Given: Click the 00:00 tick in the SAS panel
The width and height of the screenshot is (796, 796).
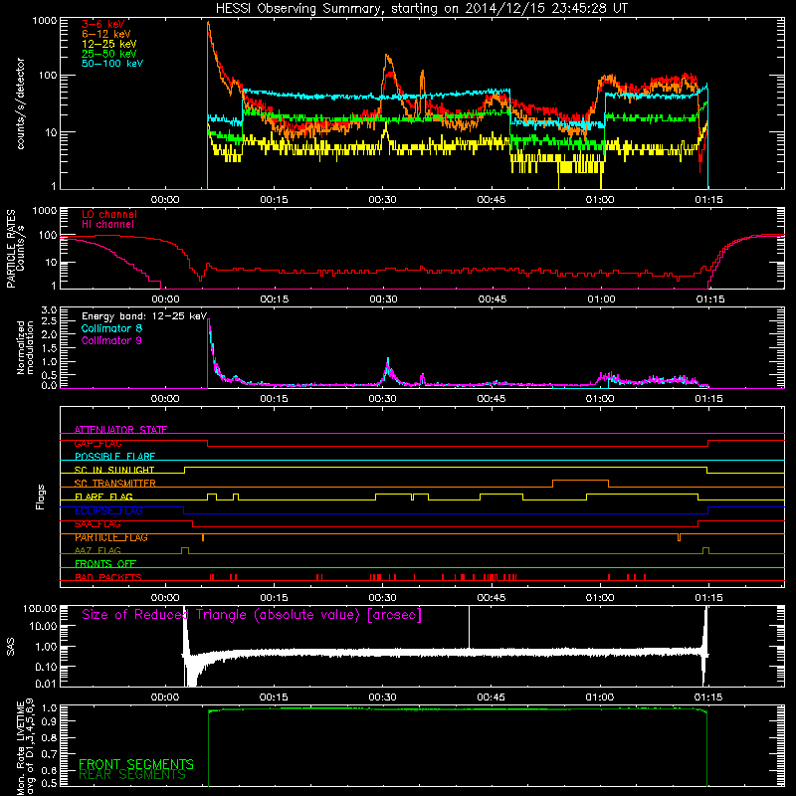Looking at the screenshot, I should click(x=165, y=697).
